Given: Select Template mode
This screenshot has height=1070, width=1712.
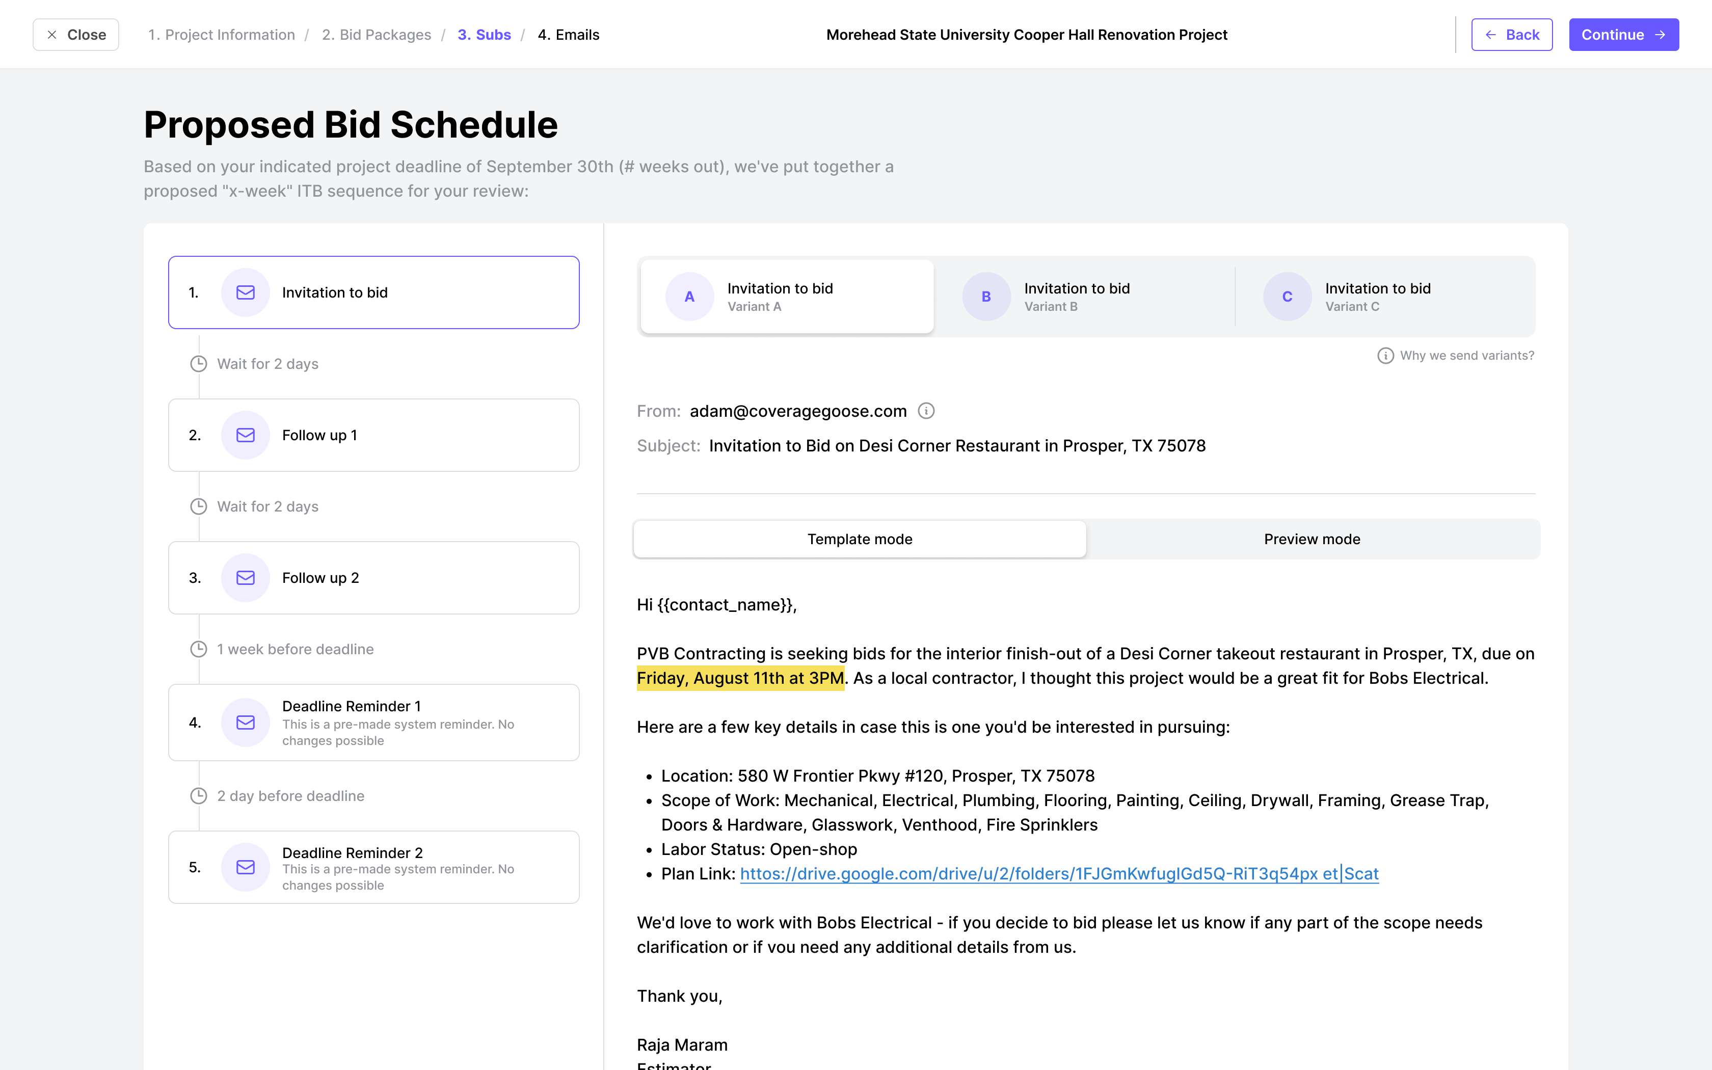Looking at the screenshot, I should (x=860, y=539).
